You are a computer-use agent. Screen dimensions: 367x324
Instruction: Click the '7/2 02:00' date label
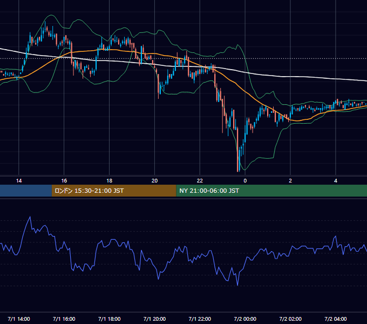pyautogui.click(x=290, y=319)
